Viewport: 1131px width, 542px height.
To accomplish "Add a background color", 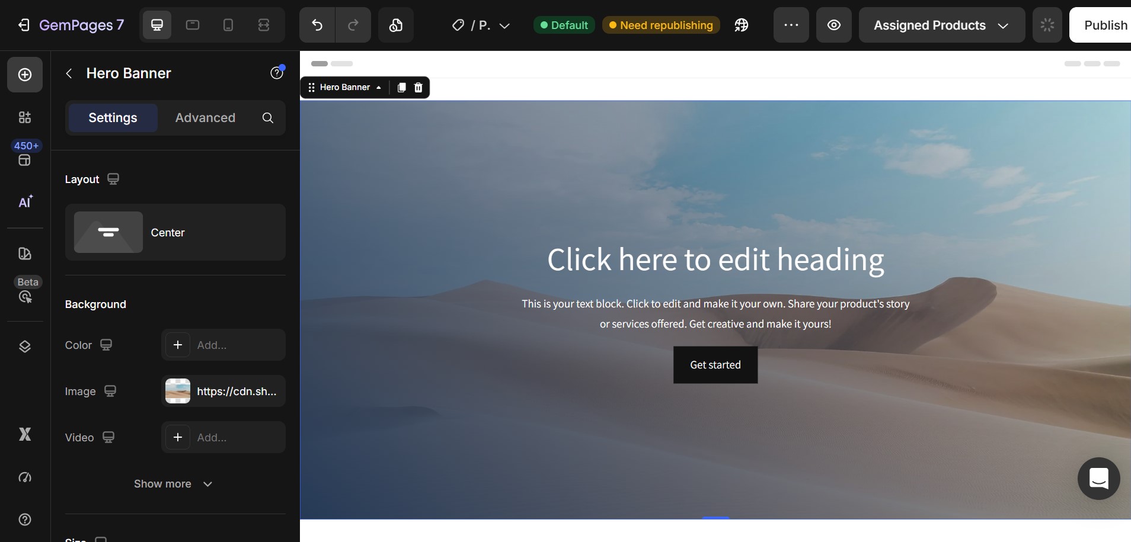I will (x=223, y=345).
